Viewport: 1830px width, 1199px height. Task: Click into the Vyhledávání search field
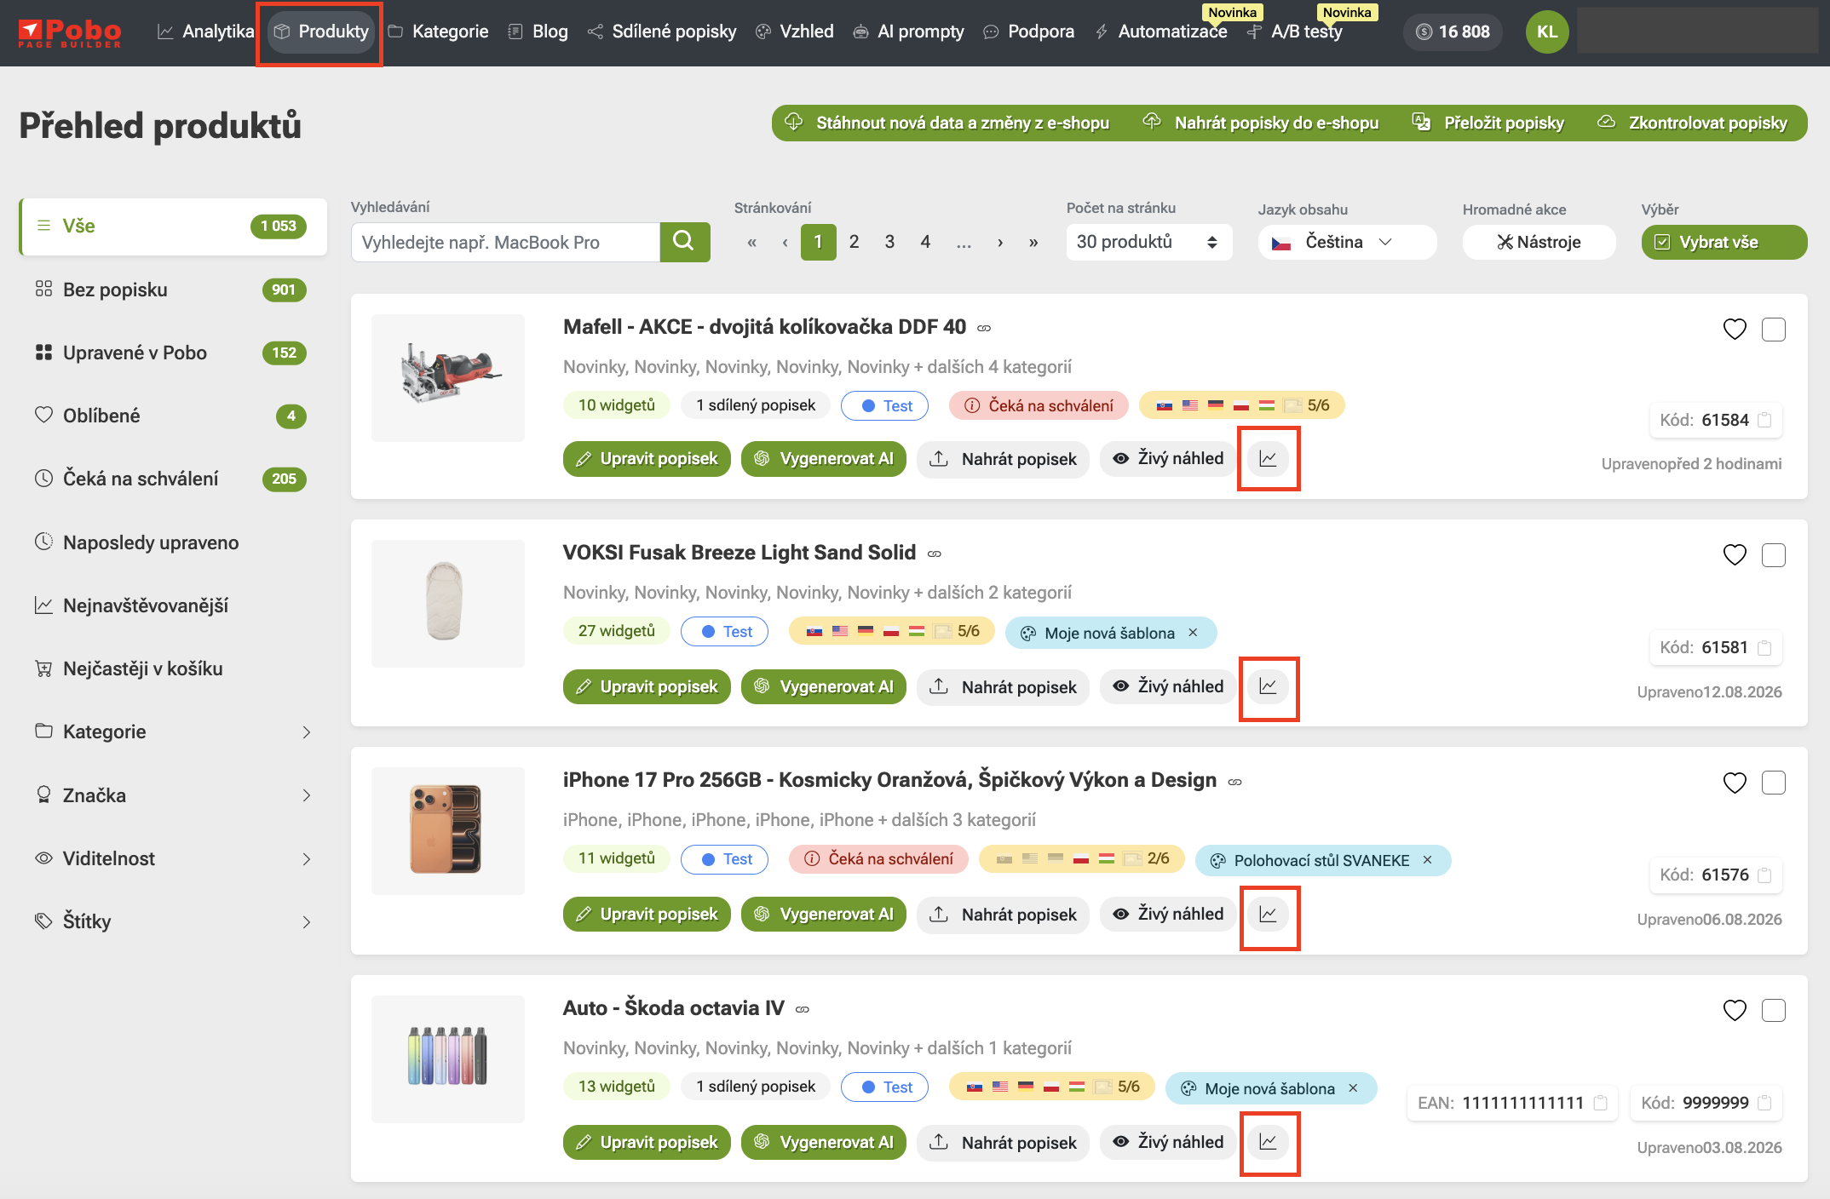(505, 243)
